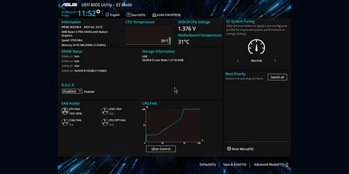349x174 pixels.
Task: Click right arrow of EZ tuning profile
Action: (x=275, y=61)
